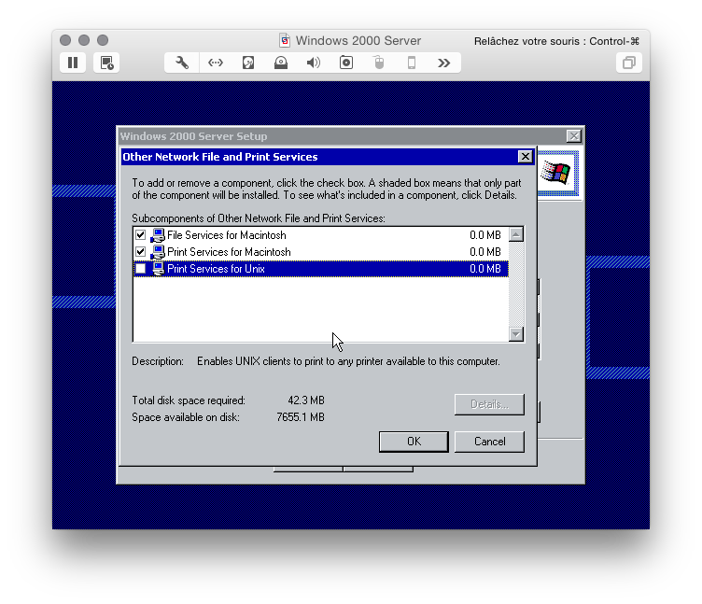Image resolution: width=702 pixels, height=604 pixels.
Task: Select the Print Services for Macintosh row
Action: click(x=321, y=252)
